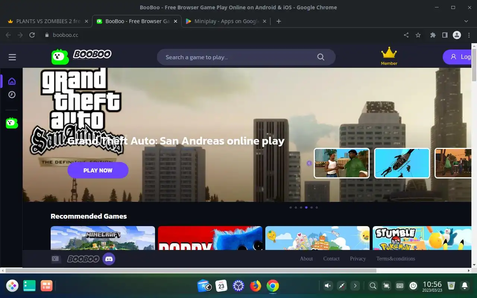
Task: Expand hidden tray icons arrow
Action: [355, 286]
